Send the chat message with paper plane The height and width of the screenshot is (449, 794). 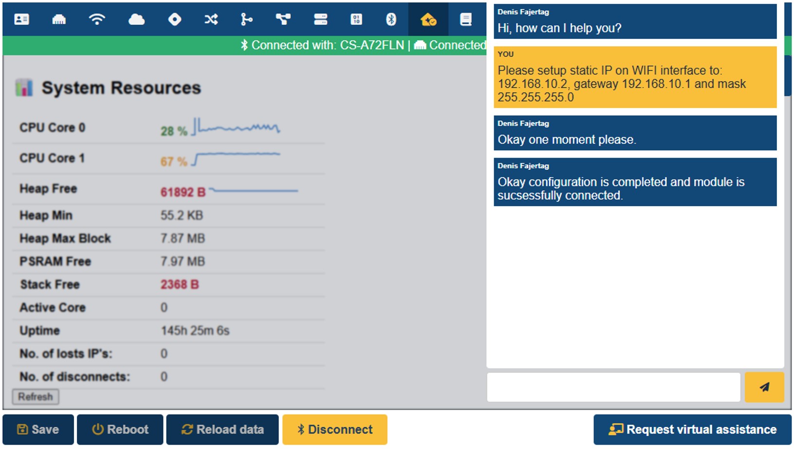click(764, 387)
